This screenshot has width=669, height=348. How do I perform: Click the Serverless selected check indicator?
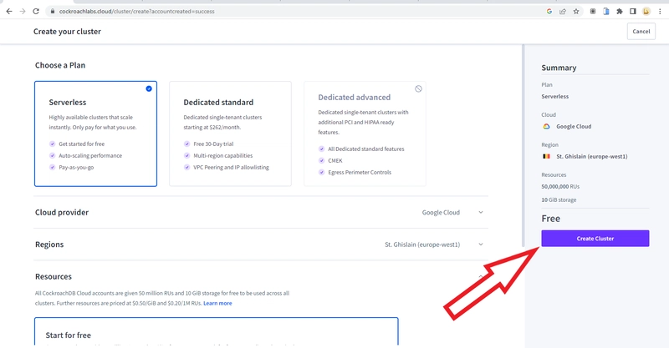tap(149, 88)
